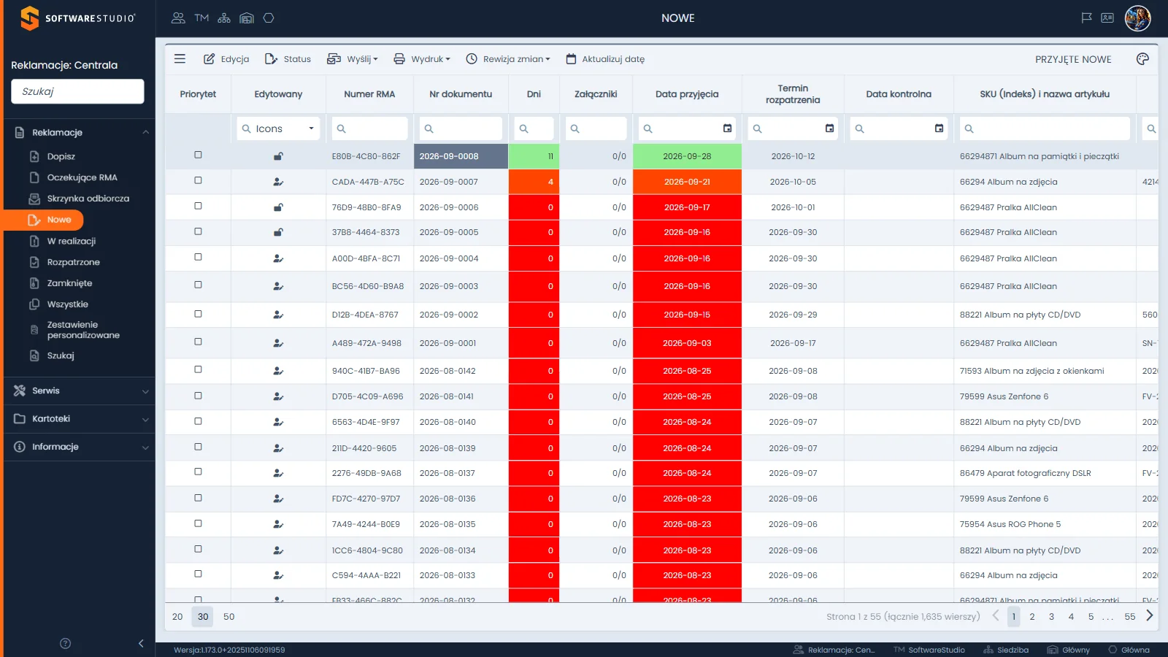1168x657 pixels.
Task: Tick the checkbox for row E80B-4C80-862F
Action: coord(198,155)
